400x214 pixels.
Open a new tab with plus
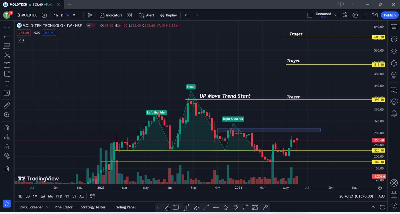(69, 5)
